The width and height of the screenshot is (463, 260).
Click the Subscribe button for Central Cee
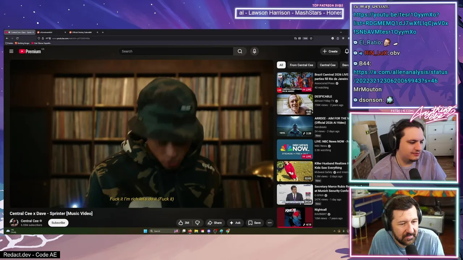(58, 223)
